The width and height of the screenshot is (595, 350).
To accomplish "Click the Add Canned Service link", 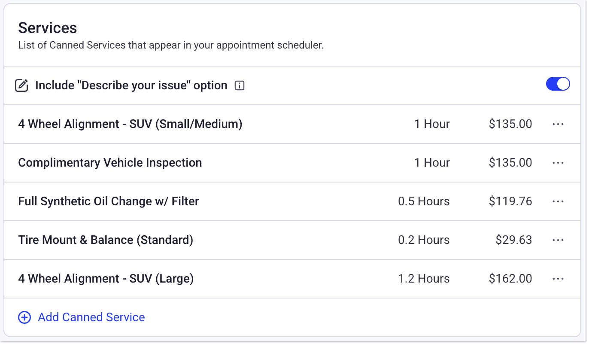I will click(x=91, y=317).
